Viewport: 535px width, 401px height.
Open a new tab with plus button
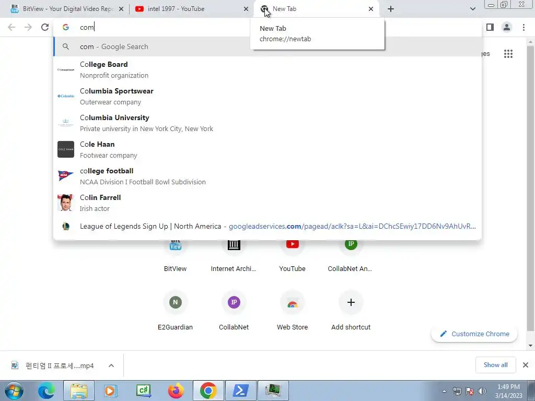click(x=391, y=9)
